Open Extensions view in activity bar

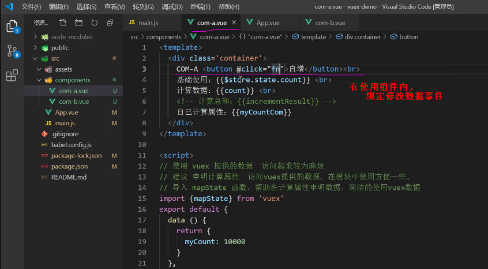[12, 76]
